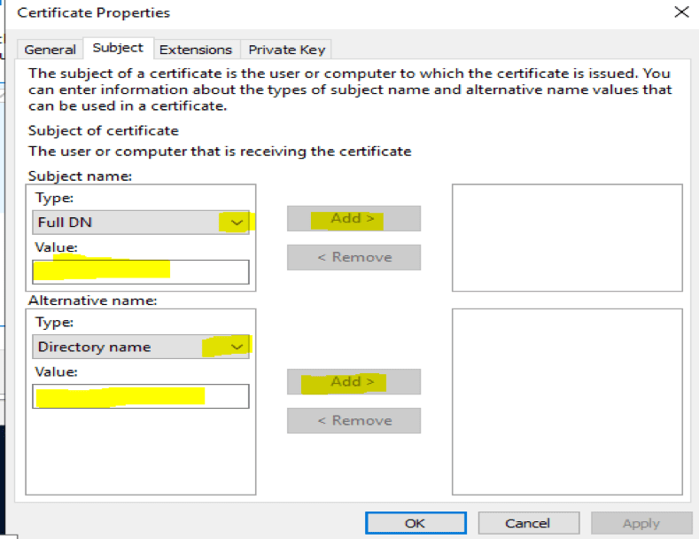This screenshot has width=699, height=539.
Task: Focus the Alternative name Value field
Action: [x=141, y=395]
